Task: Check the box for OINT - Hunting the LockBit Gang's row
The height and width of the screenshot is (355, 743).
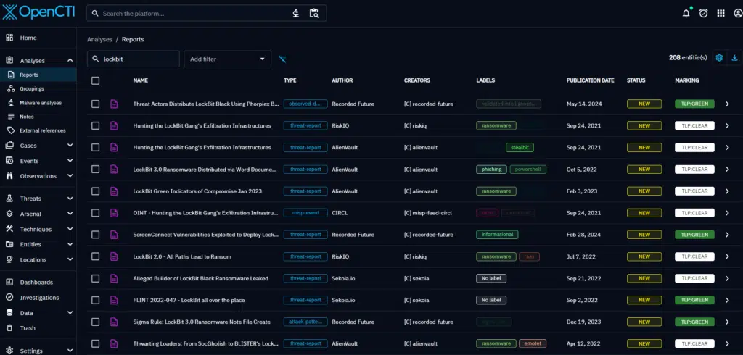Action: 95,213
